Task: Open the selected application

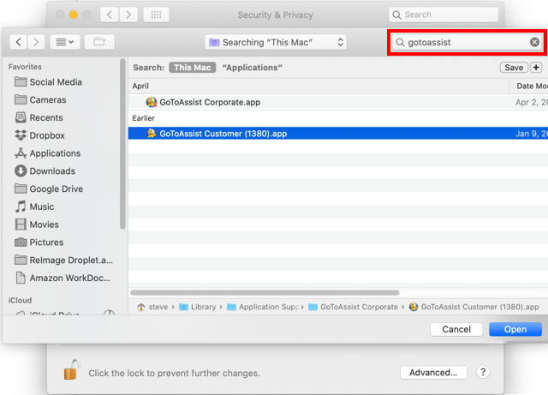Action: tap(515, 329)
